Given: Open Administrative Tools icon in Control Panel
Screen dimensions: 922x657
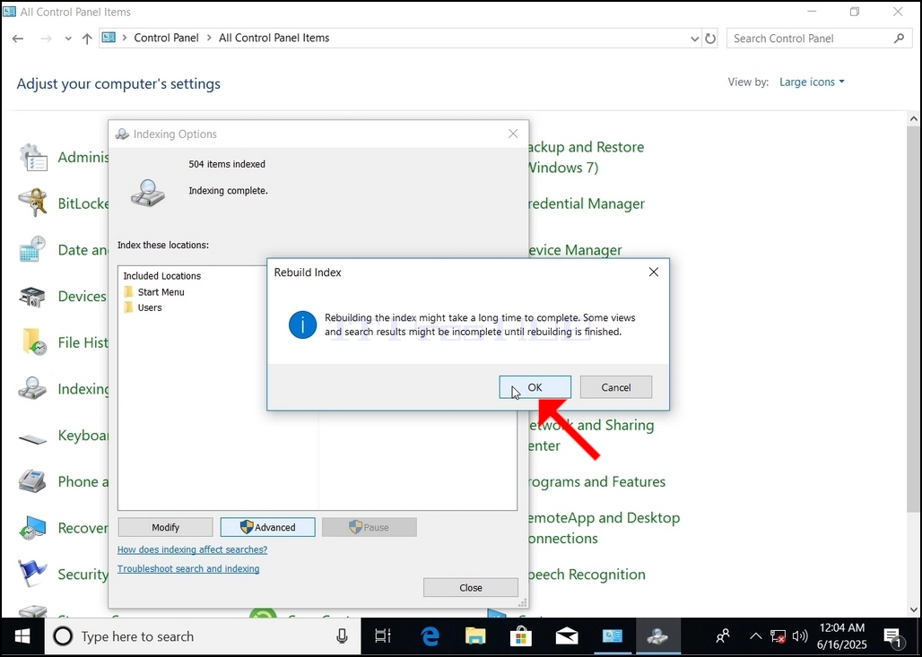Looking at the screenshot, I should (x=33, y=158).
